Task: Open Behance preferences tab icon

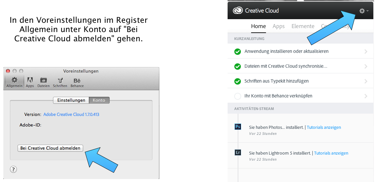Action: pos(77,81)
